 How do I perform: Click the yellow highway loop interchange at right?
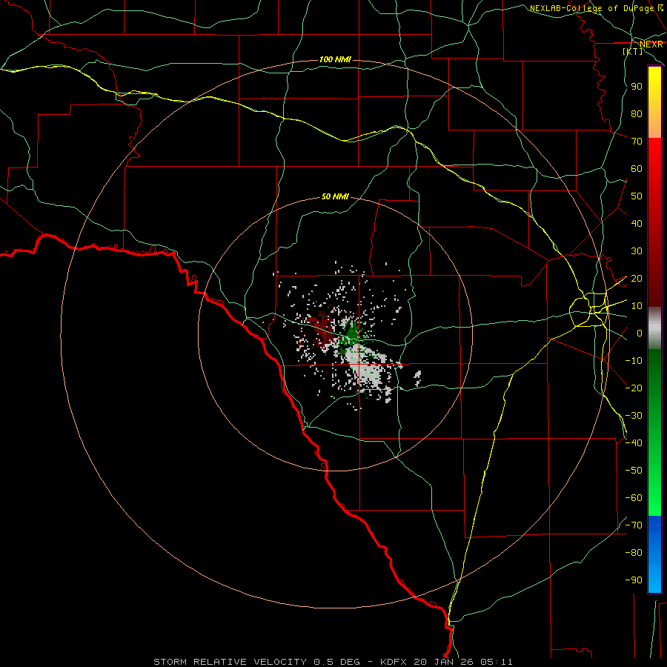pyautogui.click(x=588, y=309)
